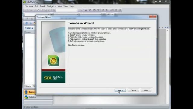Select the Catalog navigation button

coord(38,97)
